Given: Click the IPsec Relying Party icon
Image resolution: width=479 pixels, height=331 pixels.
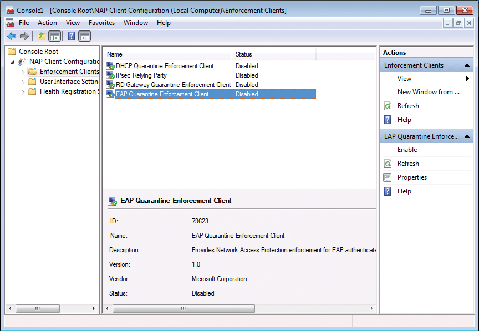Looking at the screenshot, I should pos(111,75).
